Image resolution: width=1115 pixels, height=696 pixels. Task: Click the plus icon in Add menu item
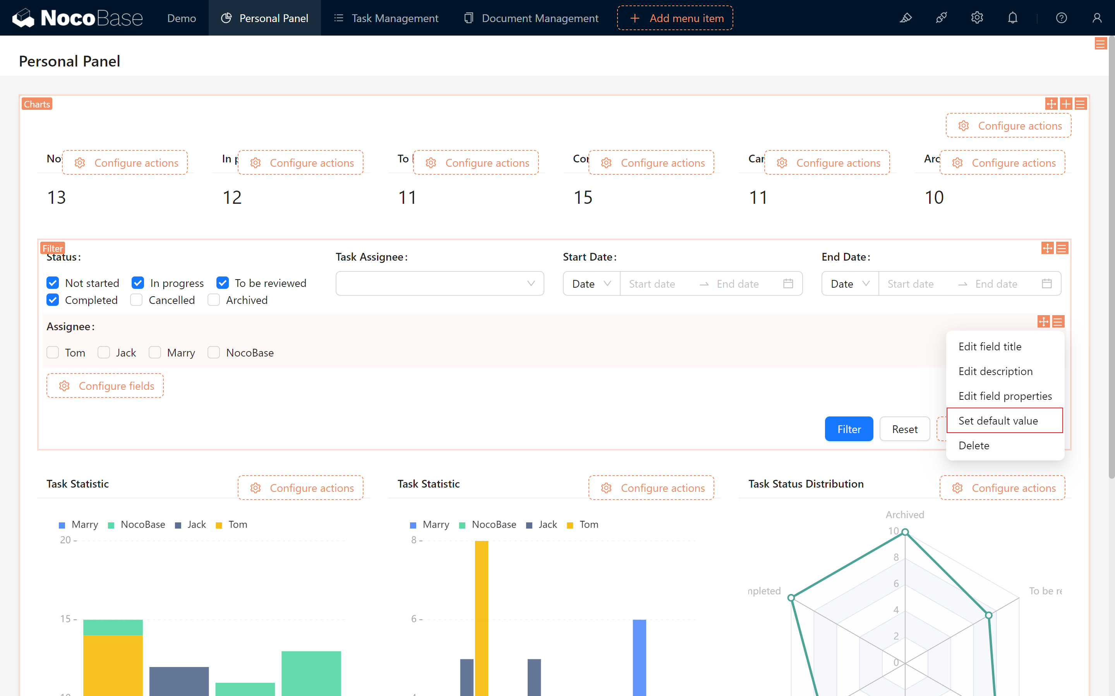point(635,18)
